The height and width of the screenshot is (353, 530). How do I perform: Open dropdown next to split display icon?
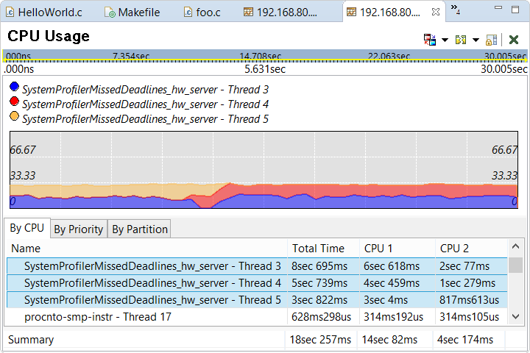(476, 40)
